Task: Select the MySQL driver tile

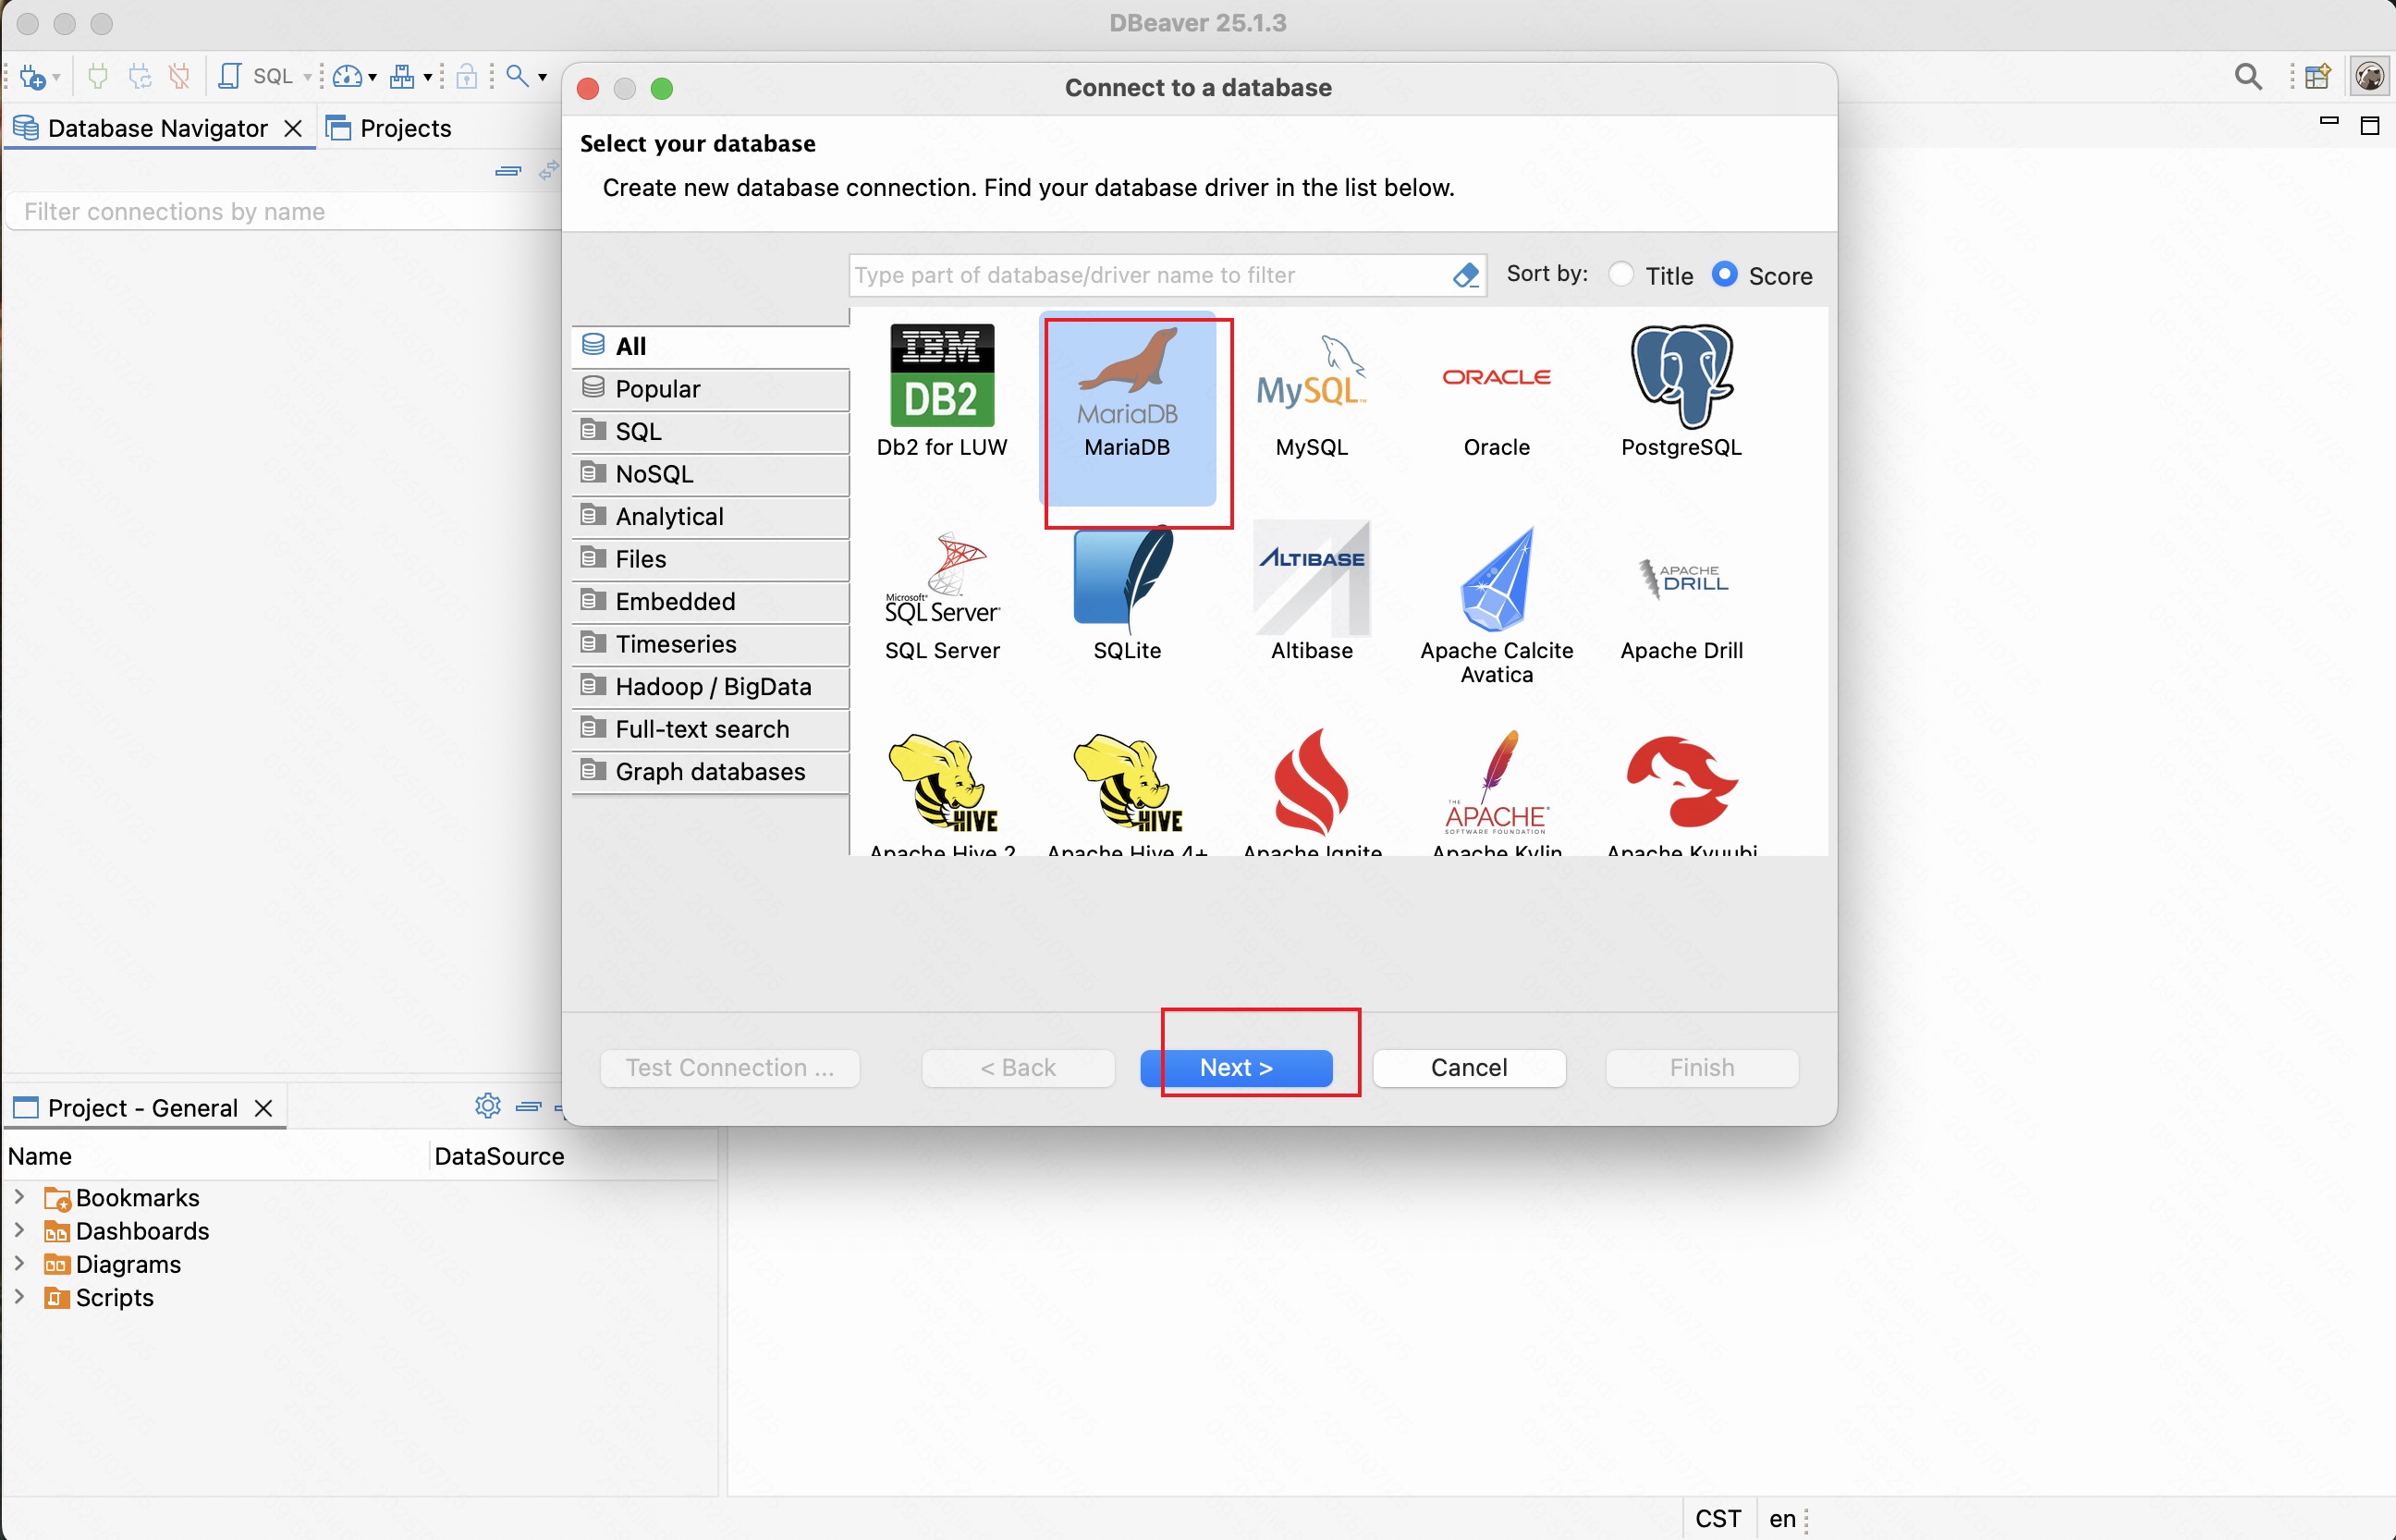Action: 1312,396
